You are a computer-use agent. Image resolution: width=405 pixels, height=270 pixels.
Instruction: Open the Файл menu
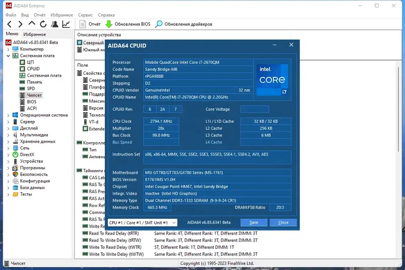(11, 15)
